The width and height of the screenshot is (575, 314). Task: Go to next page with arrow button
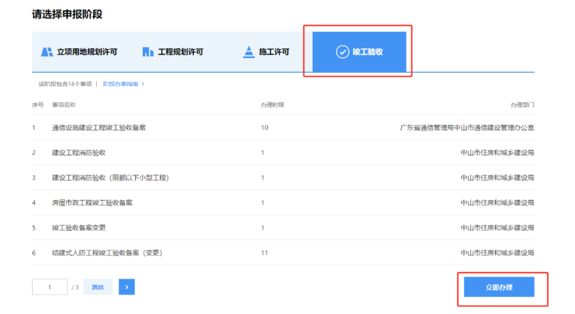coord(127,287)
